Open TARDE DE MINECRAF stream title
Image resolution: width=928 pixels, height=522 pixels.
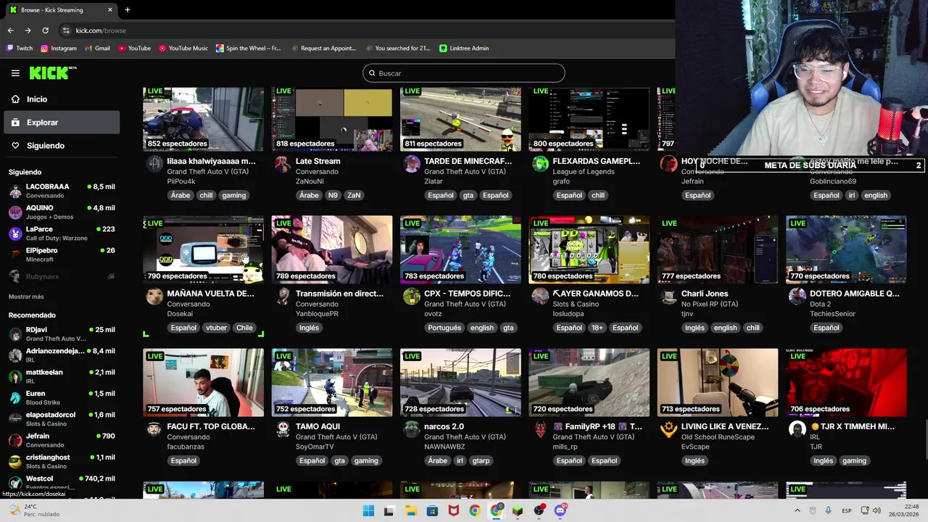468,161
